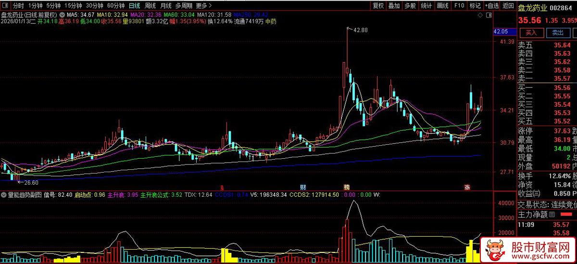Click the 买二 price 35.55
This screenshot has height=264, width=577.
[562, 96]
